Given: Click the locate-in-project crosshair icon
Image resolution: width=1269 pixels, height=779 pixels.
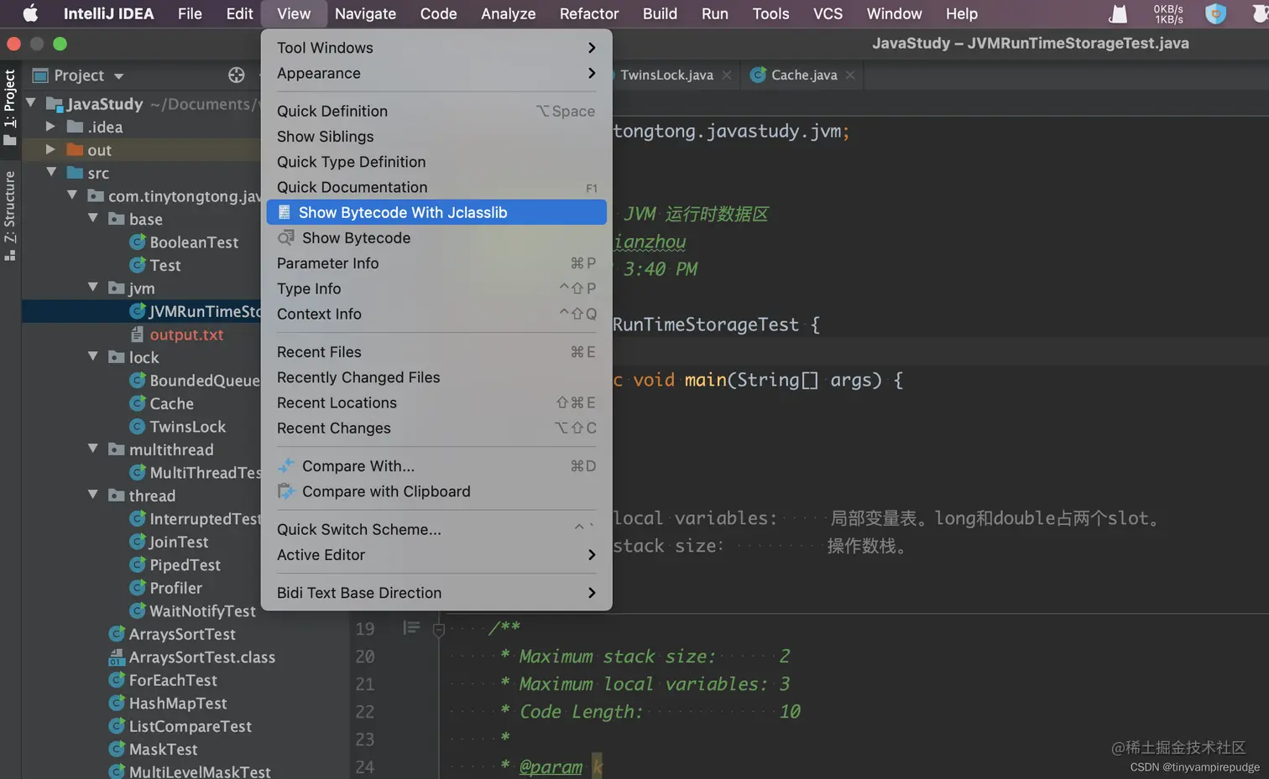Looking at the screenshot, I should pyautogui.click(x=237, y=75).
